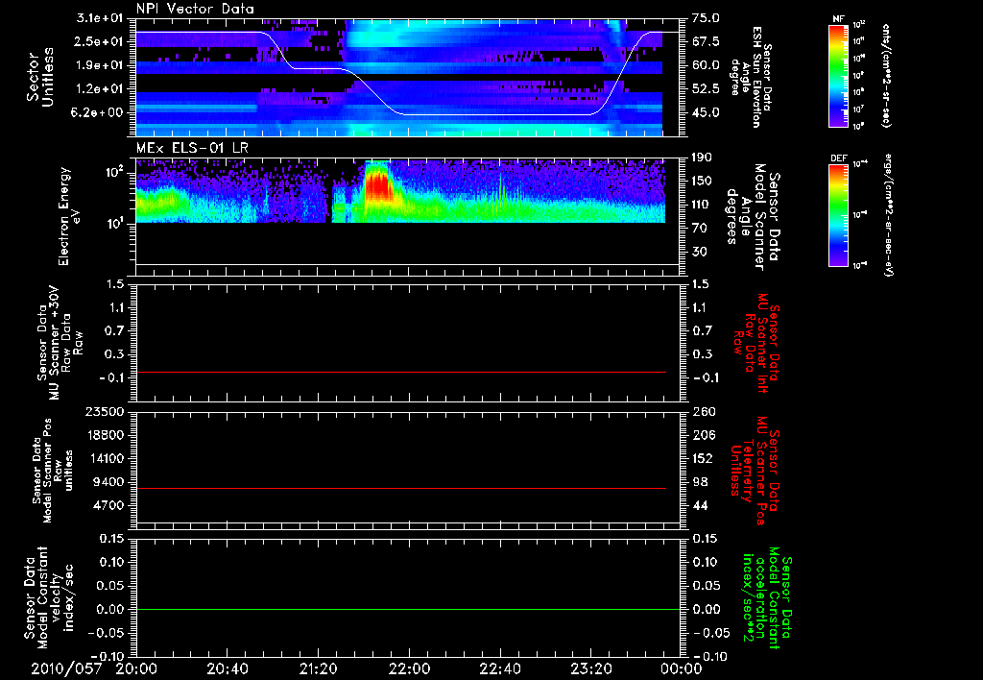983x680 pixels.
Task: Click the 'MU Scanner +30V Raw Data' label
Action: pyautogui.click(x=60, y=343)
